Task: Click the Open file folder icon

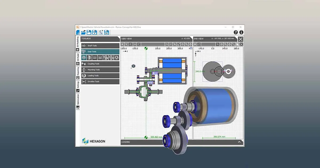Action: 83,32
